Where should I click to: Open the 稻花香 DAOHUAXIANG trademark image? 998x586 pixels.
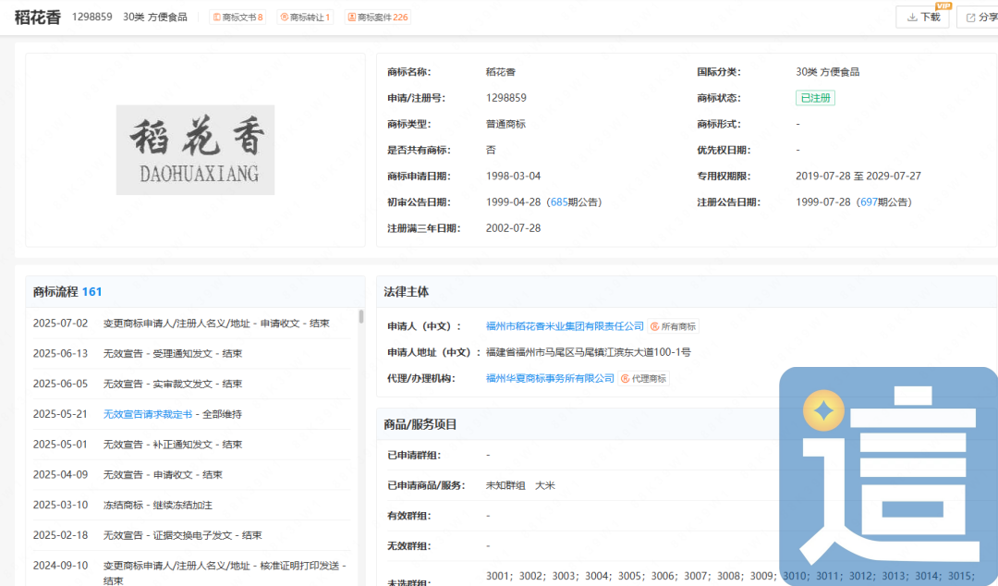click(195, 150)
